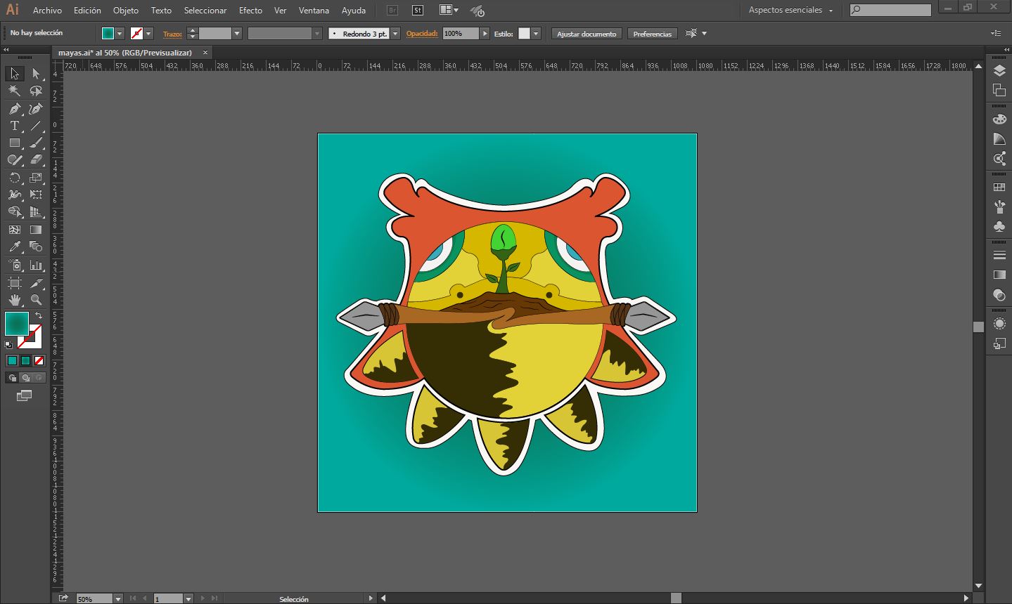Set paint mode to Gradient
This screenshot has height=604, width=1012.
pos(25,360)
